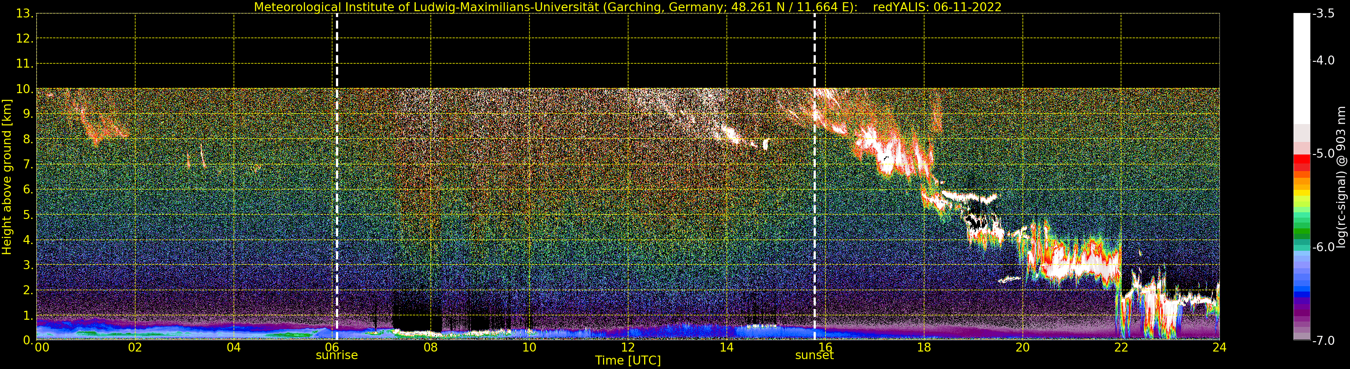Click the 'redYALIS: 06-11-2022' title text
1350x369 pixels.
point(937,7)
